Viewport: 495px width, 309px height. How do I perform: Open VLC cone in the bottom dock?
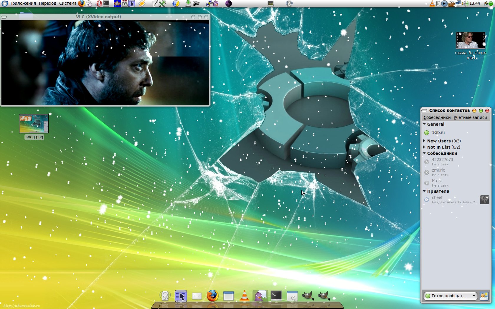[244, 296]
